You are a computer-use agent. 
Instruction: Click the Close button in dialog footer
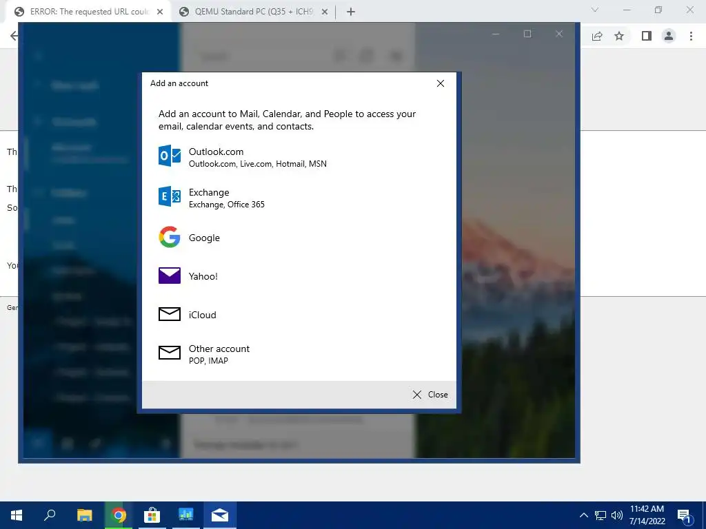[x=430, y=395]
